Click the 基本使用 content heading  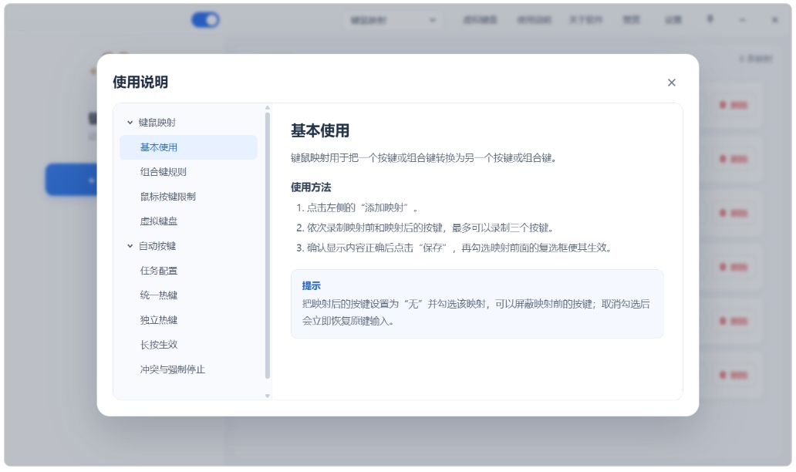(320, 131)
